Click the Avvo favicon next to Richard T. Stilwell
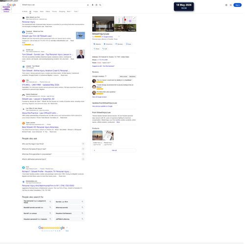Image resolution: width=245 pixels, height=244 pixels. point(24,168)
